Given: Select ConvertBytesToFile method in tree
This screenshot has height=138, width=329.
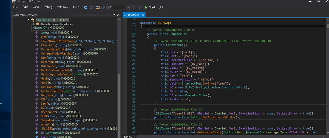Looking at the screenshot, I should click(75, 49).
